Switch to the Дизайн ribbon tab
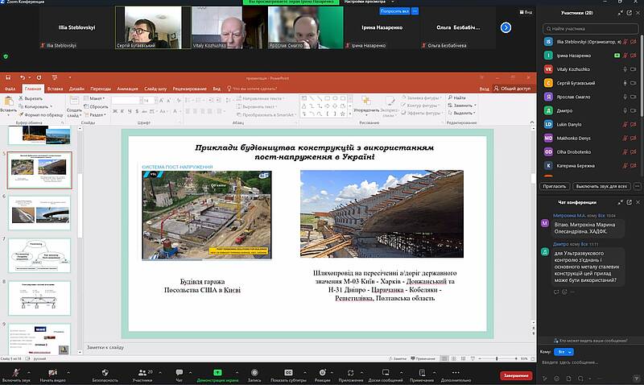 pos(76,89)
